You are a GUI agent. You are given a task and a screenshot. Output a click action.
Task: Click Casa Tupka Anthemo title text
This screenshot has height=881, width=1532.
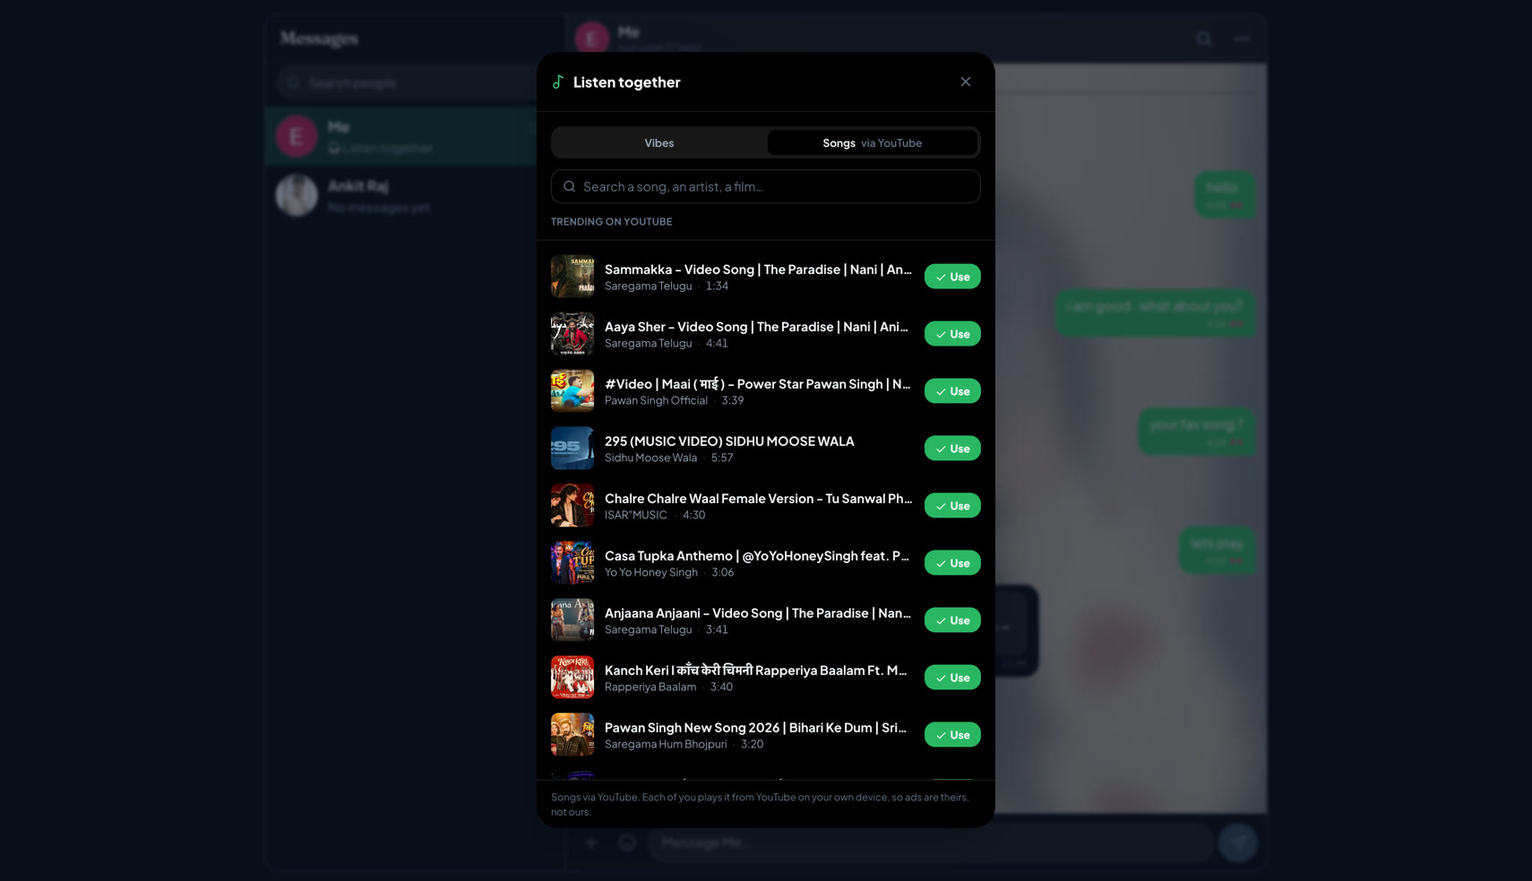(757, 556)
